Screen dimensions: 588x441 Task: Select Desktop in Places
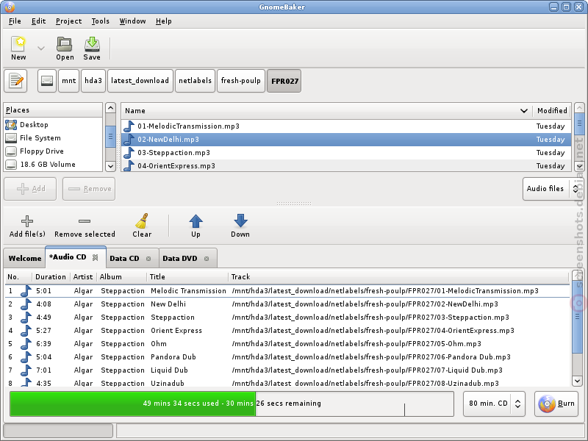pyautogui.click(x=53, y=124)
